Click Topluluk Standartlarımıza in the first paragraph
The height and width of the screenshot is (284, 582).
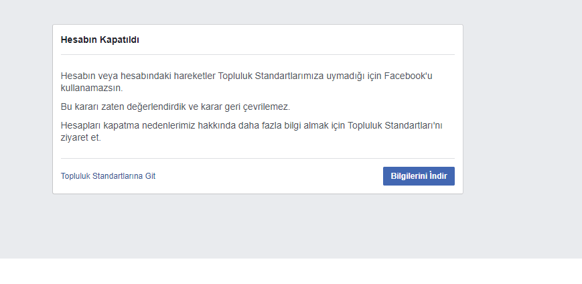pyautogui.click(x=271, y=76)
